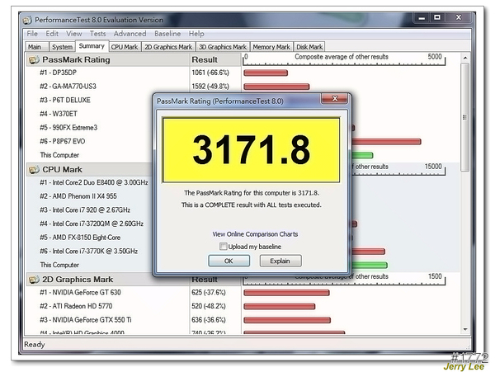The width and height of the screenshot is (495, 372).
Task: Close the PassMark Rating dialog
Action: [x=334, y=98]
